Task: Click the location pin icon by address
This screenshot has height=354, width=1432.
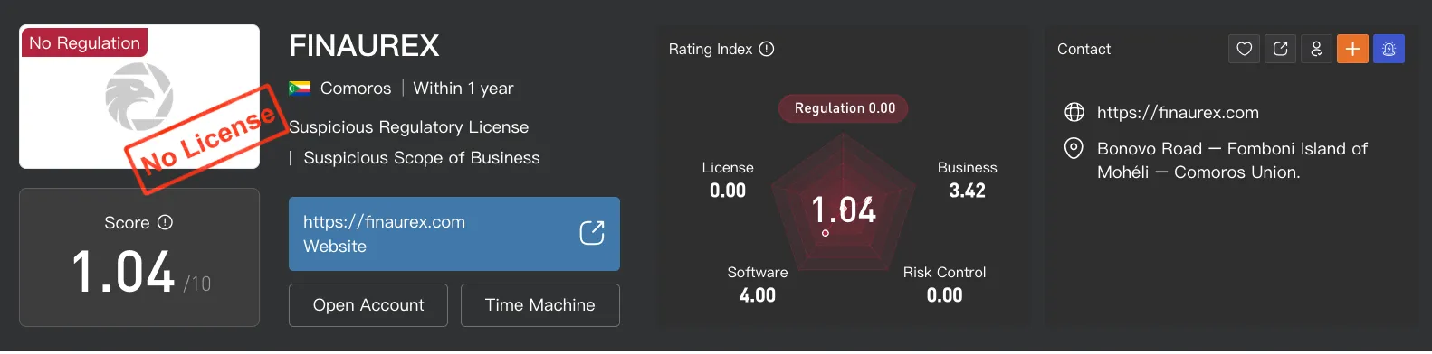Action: tap(1074, 148)
